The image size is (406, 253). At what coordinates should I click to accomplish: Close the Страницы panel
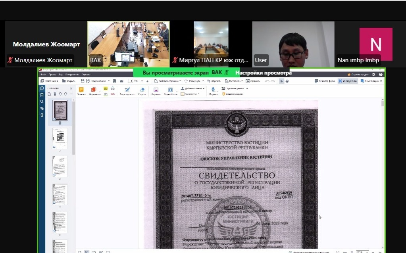pos(71,88)
